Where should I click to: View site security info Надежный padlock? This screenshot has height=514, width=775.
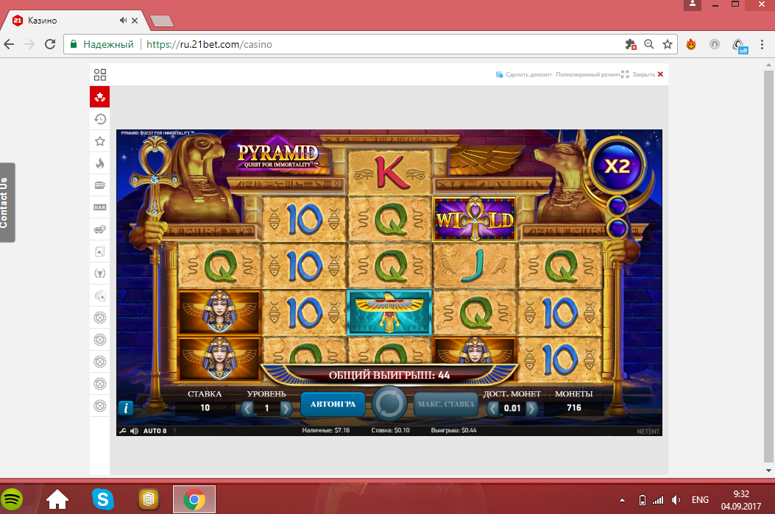[102, 44]
